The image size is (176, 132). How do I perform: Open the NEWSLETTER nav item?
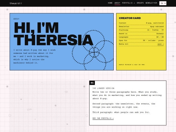click(151, 3)
